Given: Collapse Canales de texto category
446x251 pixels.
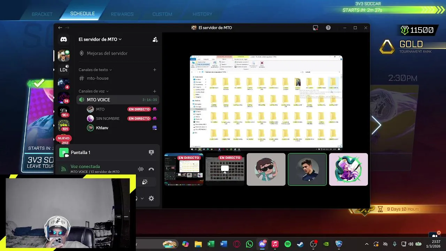Looking at the screenshot, I should (x=95, y=70).
